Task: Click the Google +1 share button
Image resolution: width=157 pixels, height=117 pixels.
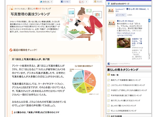Action: pyautogui.click(x=82, y=2)
